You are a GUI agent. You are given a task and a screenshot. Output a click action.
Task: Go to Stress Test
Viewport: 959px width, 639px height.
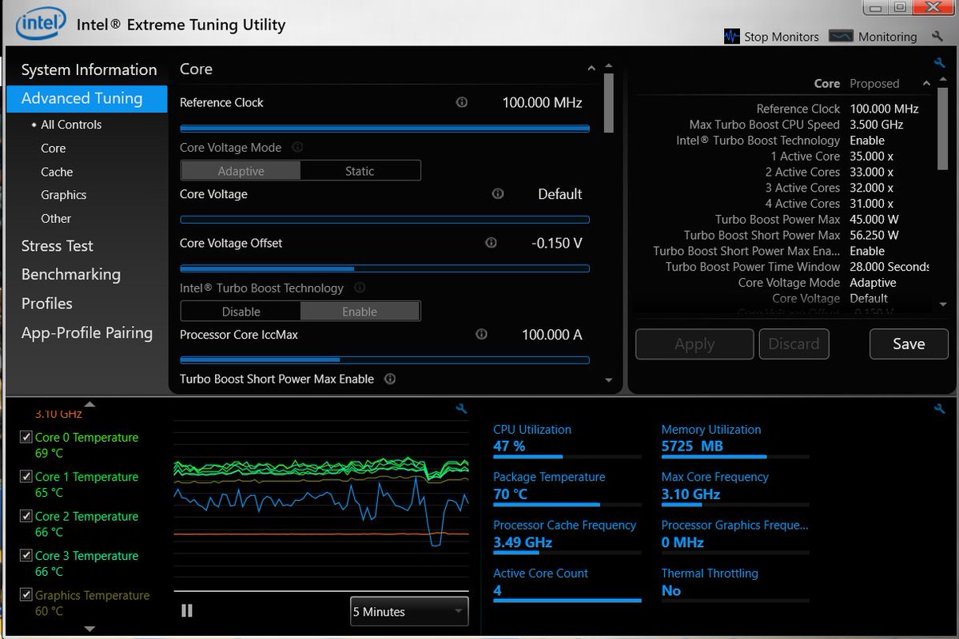point(58,246)
